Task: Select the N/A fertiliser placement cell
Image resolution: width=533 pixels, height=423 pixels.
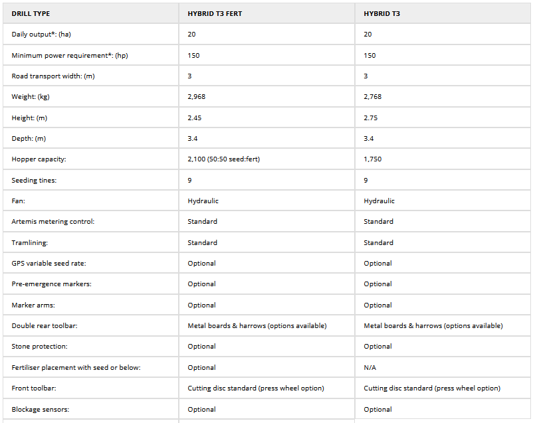Action: click(370, 367)
